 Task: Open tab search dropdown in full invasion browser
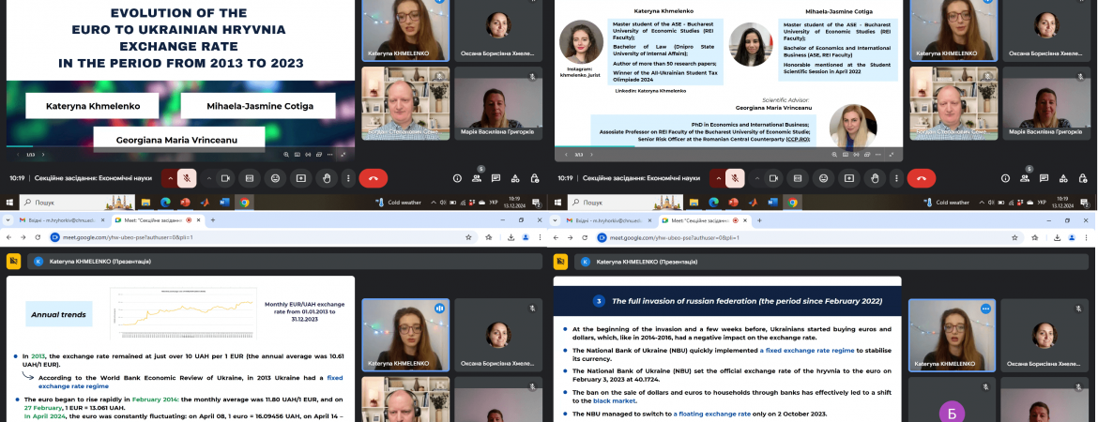point(556,219)
